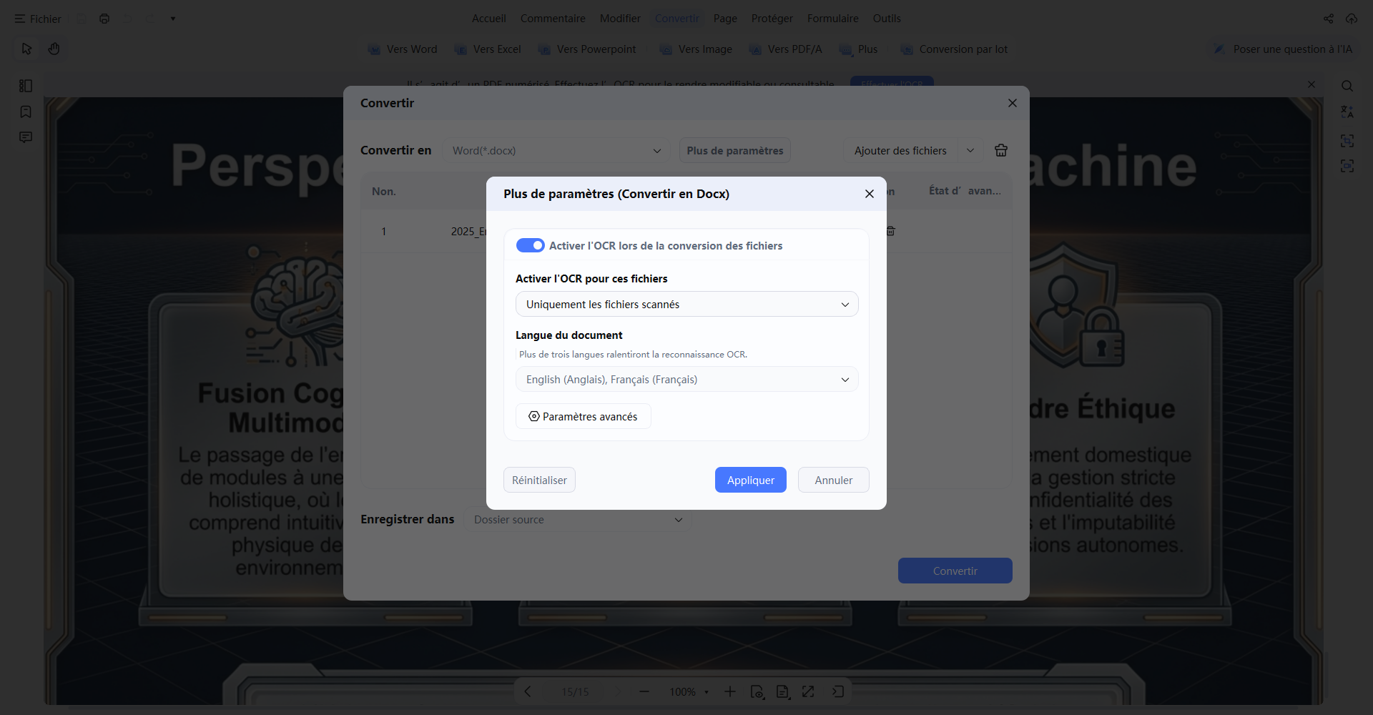Open the Plus conversion options
The width and height of the screenshot is (1373, 715).
pos(859,49)
